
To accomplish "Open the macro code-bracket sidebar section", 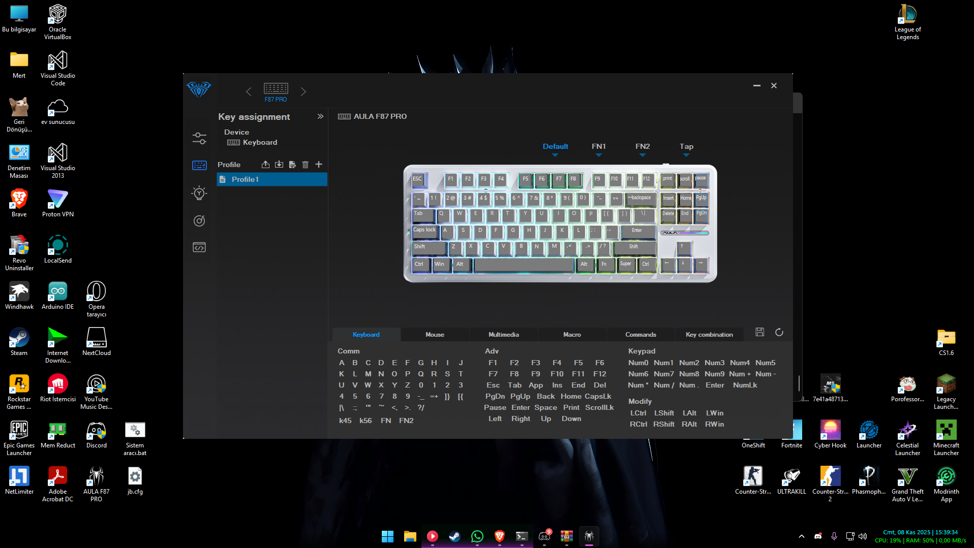I will [199, 247].
